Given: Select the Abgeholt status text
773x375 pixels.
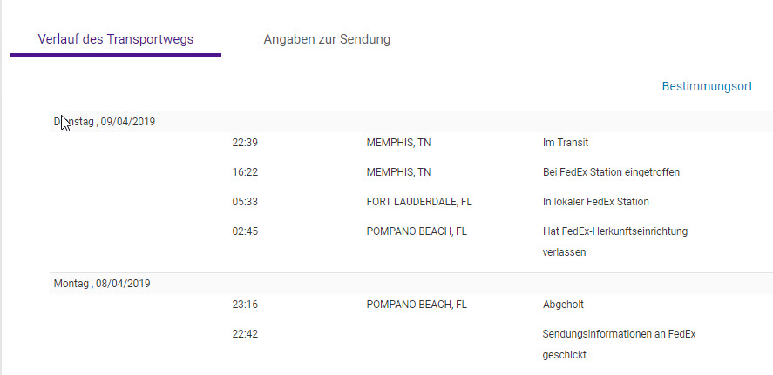Looking at the screenshot, I should tap(563, 305).
